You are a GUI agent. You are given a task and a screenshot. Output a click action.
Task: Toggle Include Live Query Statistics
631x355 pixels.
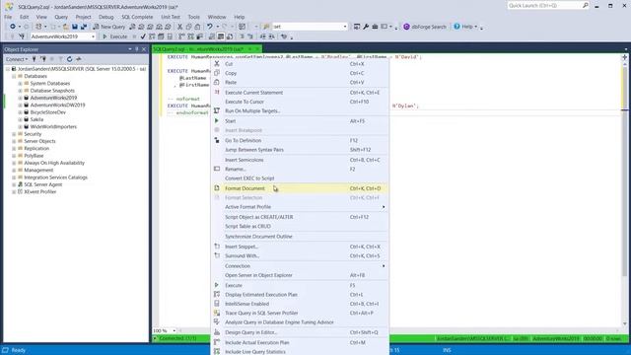(300, 351)
